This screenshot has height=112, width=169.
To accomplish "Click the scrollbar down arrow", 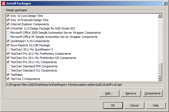I will pyautogui.click(x=160, y=79).
